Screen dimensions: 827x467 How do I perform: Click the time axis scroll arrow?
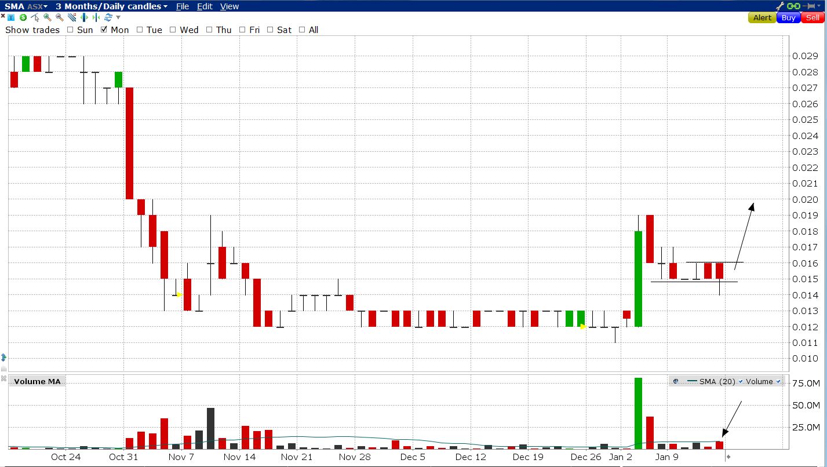pos(728,457)
